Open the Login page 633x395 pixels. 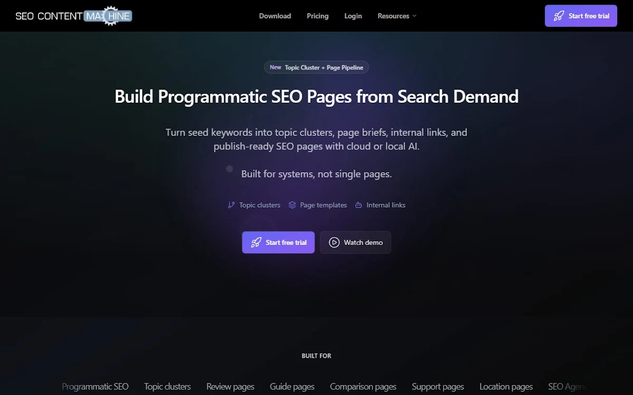pos(353,16)
